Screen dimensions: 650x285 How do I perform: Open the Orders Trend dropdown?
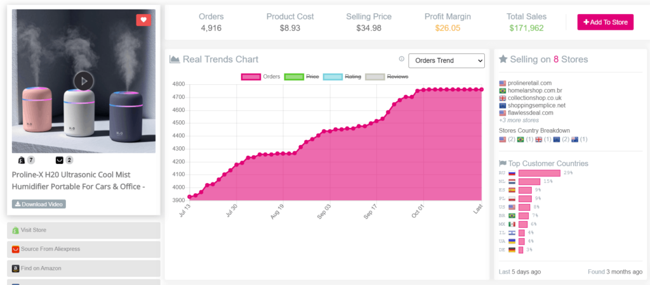coord(446,60)
